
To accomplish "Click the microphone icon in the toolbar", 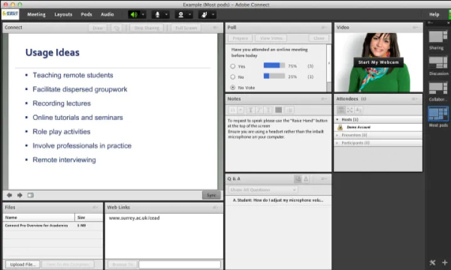I will 157,14.
